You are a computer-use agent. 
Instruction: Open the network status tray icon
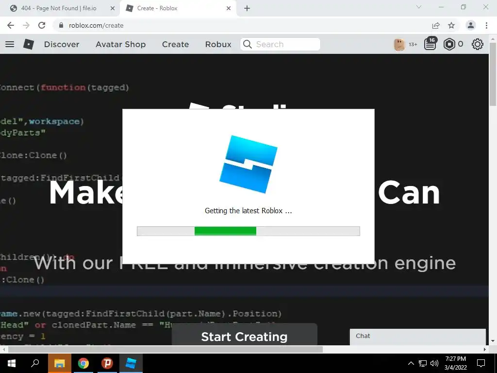coord(423,363)
